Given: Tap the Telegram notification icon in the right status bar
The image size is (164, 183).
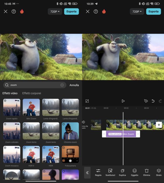Looking at the screenshot, I should (96, 4).
